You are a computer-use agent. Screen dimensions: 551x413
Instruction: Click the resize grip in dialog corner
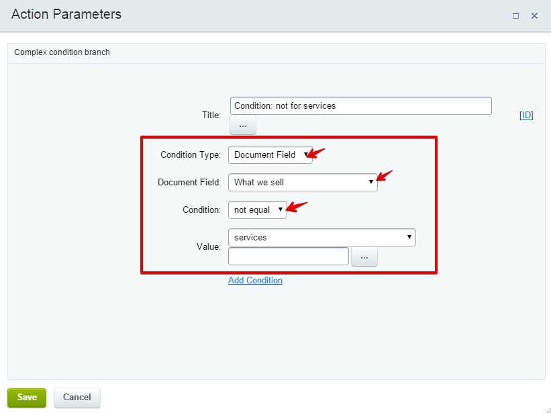point(546,408)
